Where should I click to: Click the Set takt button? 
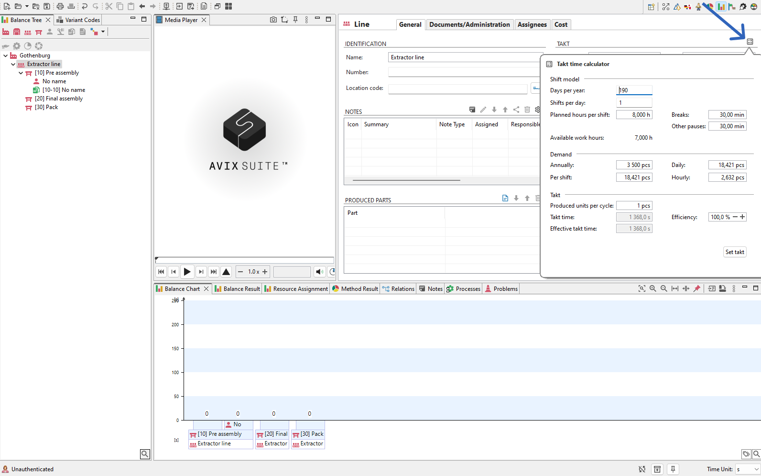734,252
